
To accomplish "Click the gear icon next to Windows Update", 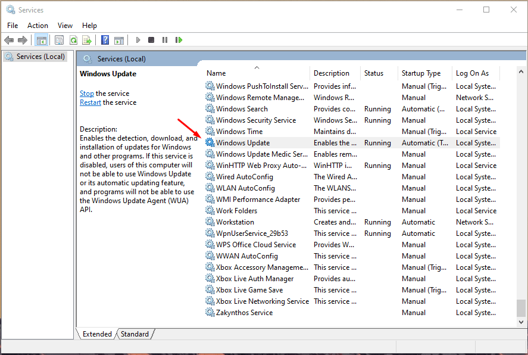I will click(x=210, y=142).
